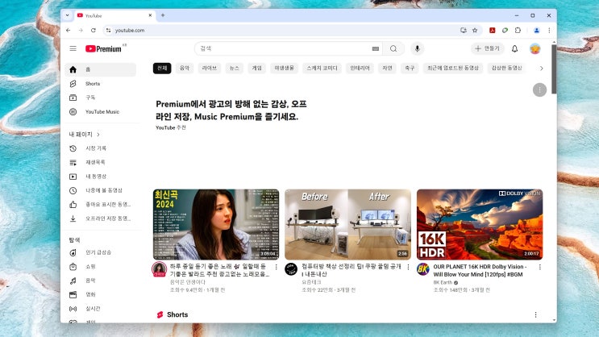Screen dimensions: 599x337
Task: Open liked videos (좋아요 표시한 동영상)
Action: tap(100, 205)
